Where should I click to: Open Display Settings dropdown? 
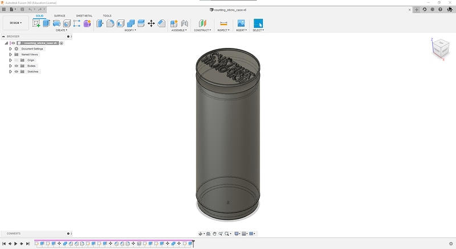237,234
